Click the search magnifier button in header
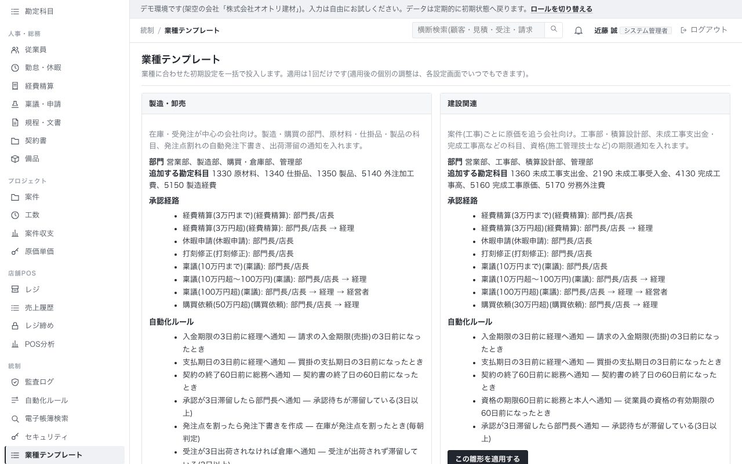 coord(554,30)
